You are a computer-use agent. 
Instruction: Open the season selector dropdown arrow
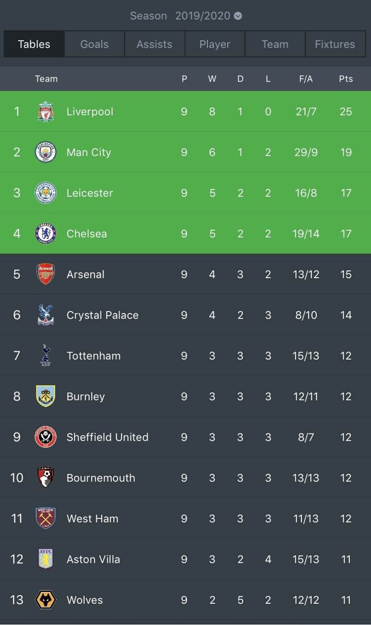pyautogui.click(x=238, y=16)
